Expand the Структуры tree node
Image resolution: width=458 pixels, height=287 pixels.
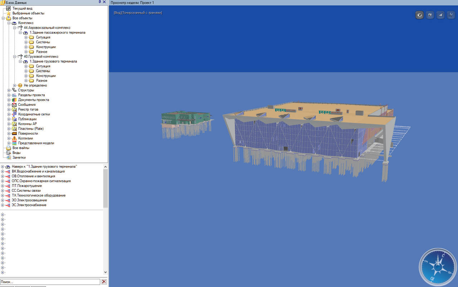9,90
